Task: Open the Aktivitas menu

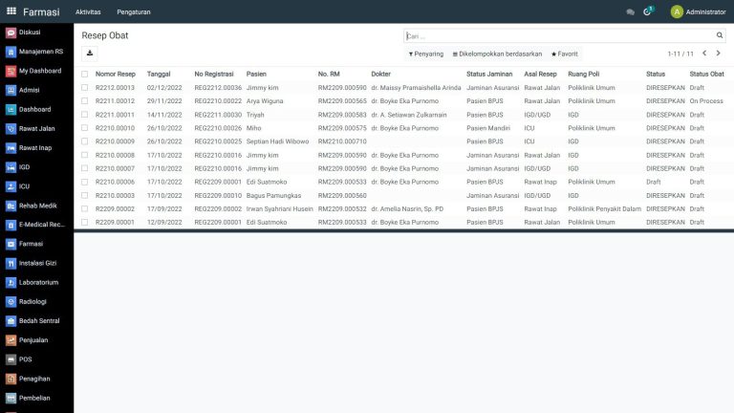Action: 88,12
